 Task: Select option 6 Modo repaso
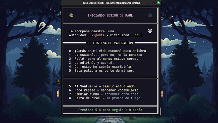(x=103, y=90)
